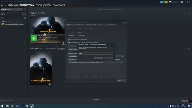Open the sort-by dropdown in All Games
This screenshot has height=108, width=192.
61,49
